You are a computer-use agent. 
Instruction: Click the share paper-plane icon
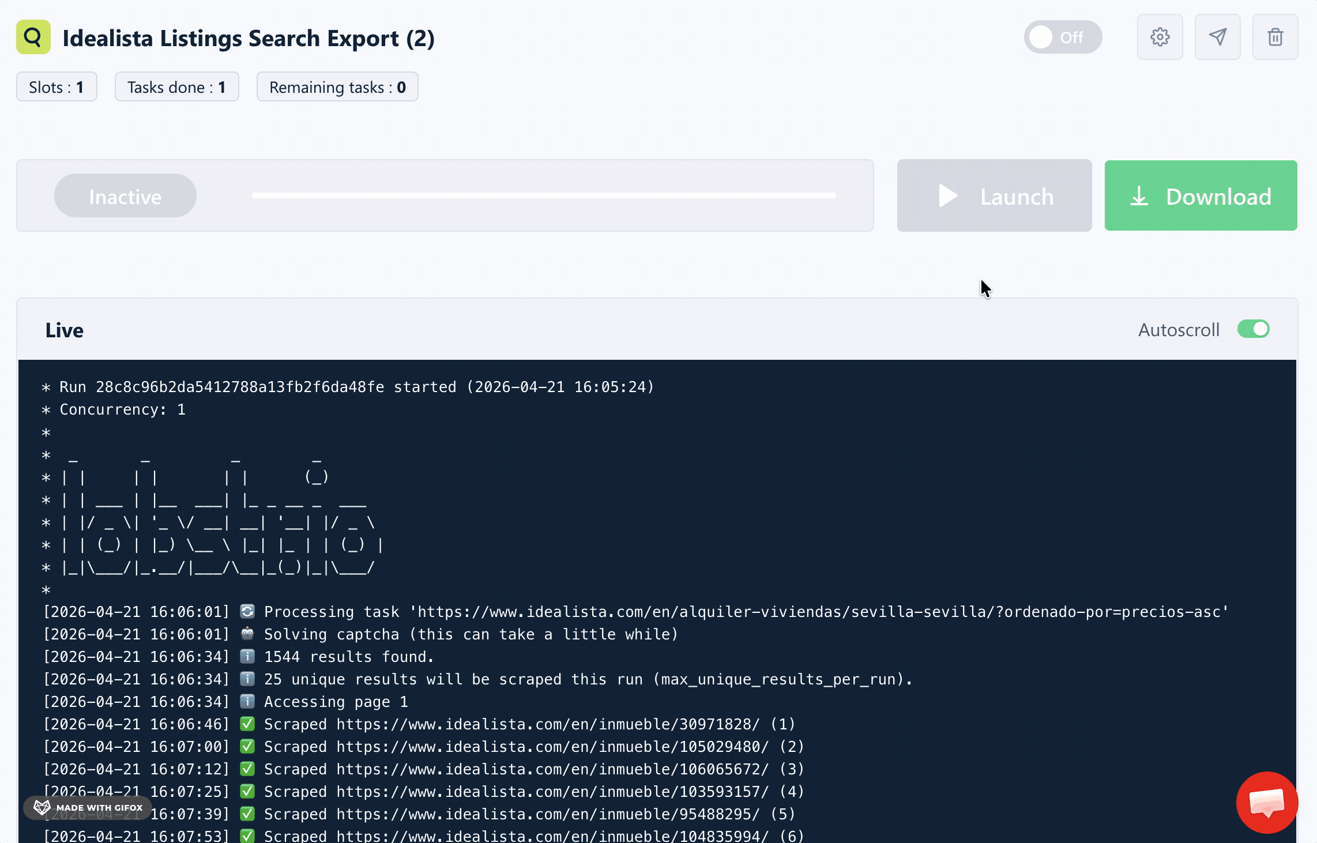pyautogui.click(x=1217, y=36)
